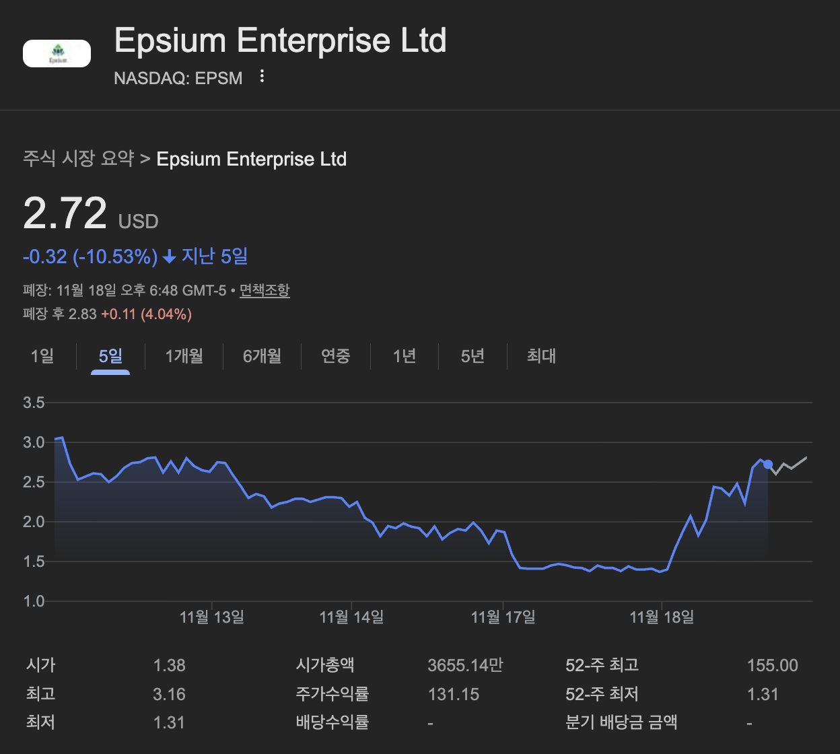Click the Epsium company logo thumbnail
840x754 pixels.
pyautogui.click(x=57, y=53)
